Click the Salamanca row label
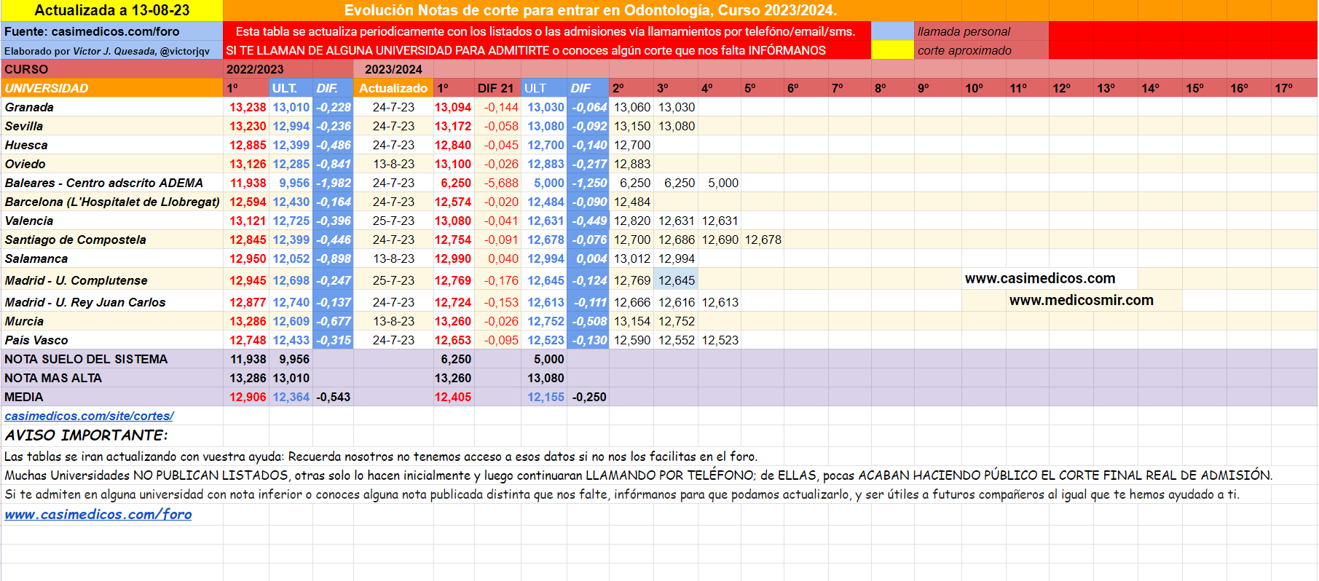 112,258
